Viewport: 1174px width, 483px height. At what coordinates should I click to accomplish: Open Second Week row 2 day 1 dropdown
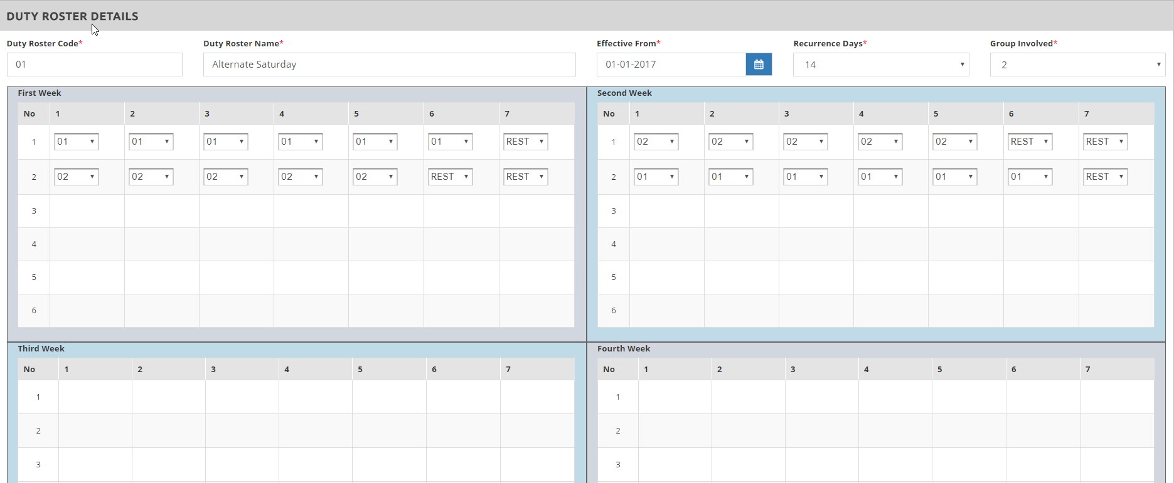(x=656, y=177)
